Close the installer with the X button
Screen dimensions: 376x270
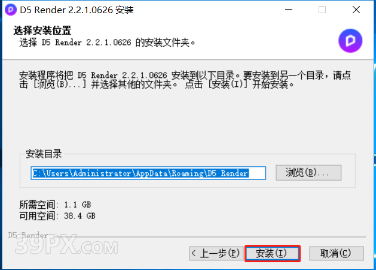coord(356,10)
